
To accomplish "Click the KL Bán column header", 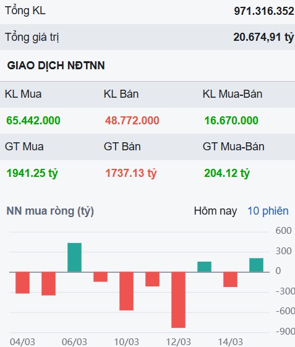I will pyautogui.click(x=121, y=94).
